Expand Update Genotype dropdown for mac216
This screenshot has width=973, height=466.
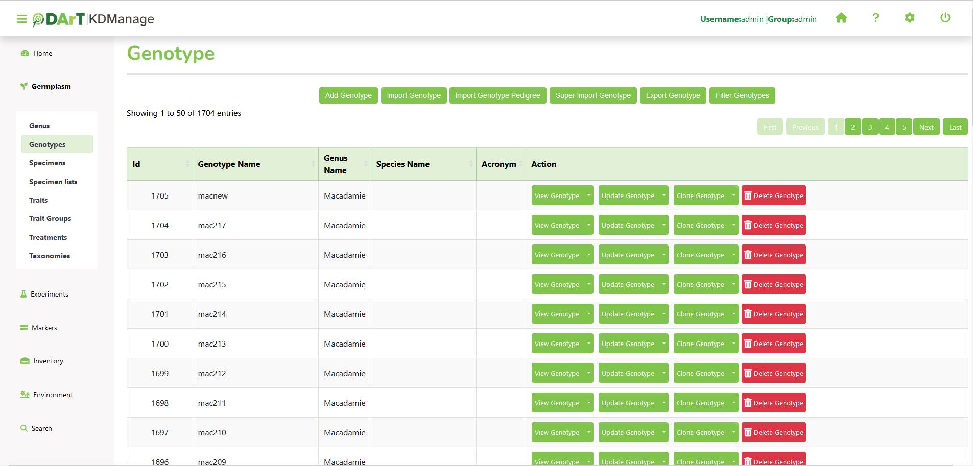point(663,255)
